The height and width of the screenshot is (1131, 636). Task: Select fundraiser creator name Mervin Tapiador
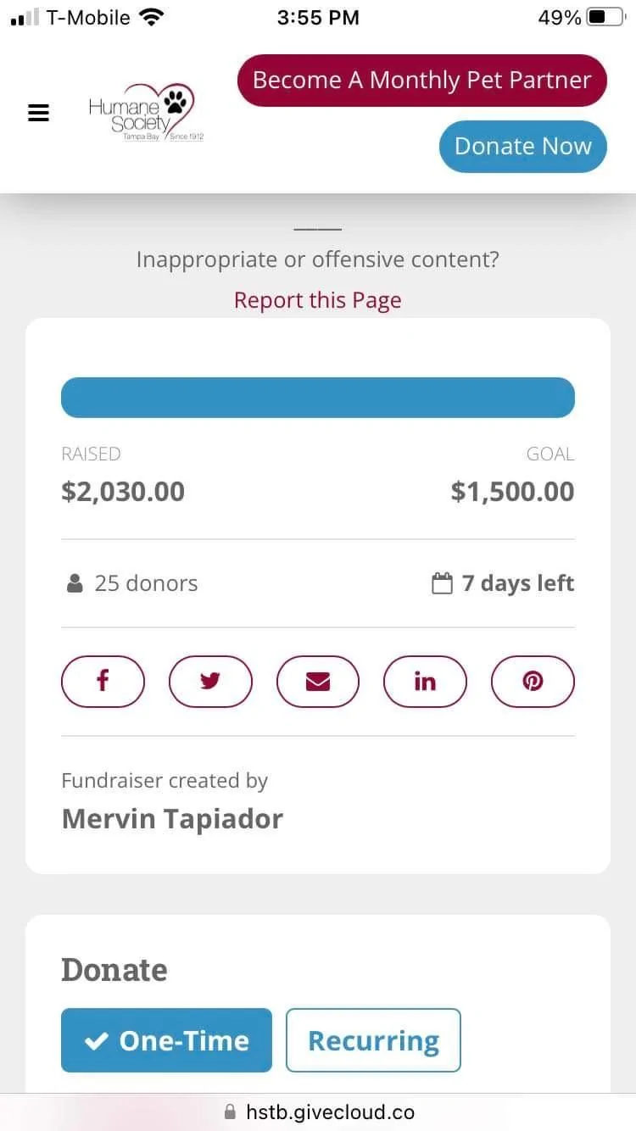tap(172, 819)
